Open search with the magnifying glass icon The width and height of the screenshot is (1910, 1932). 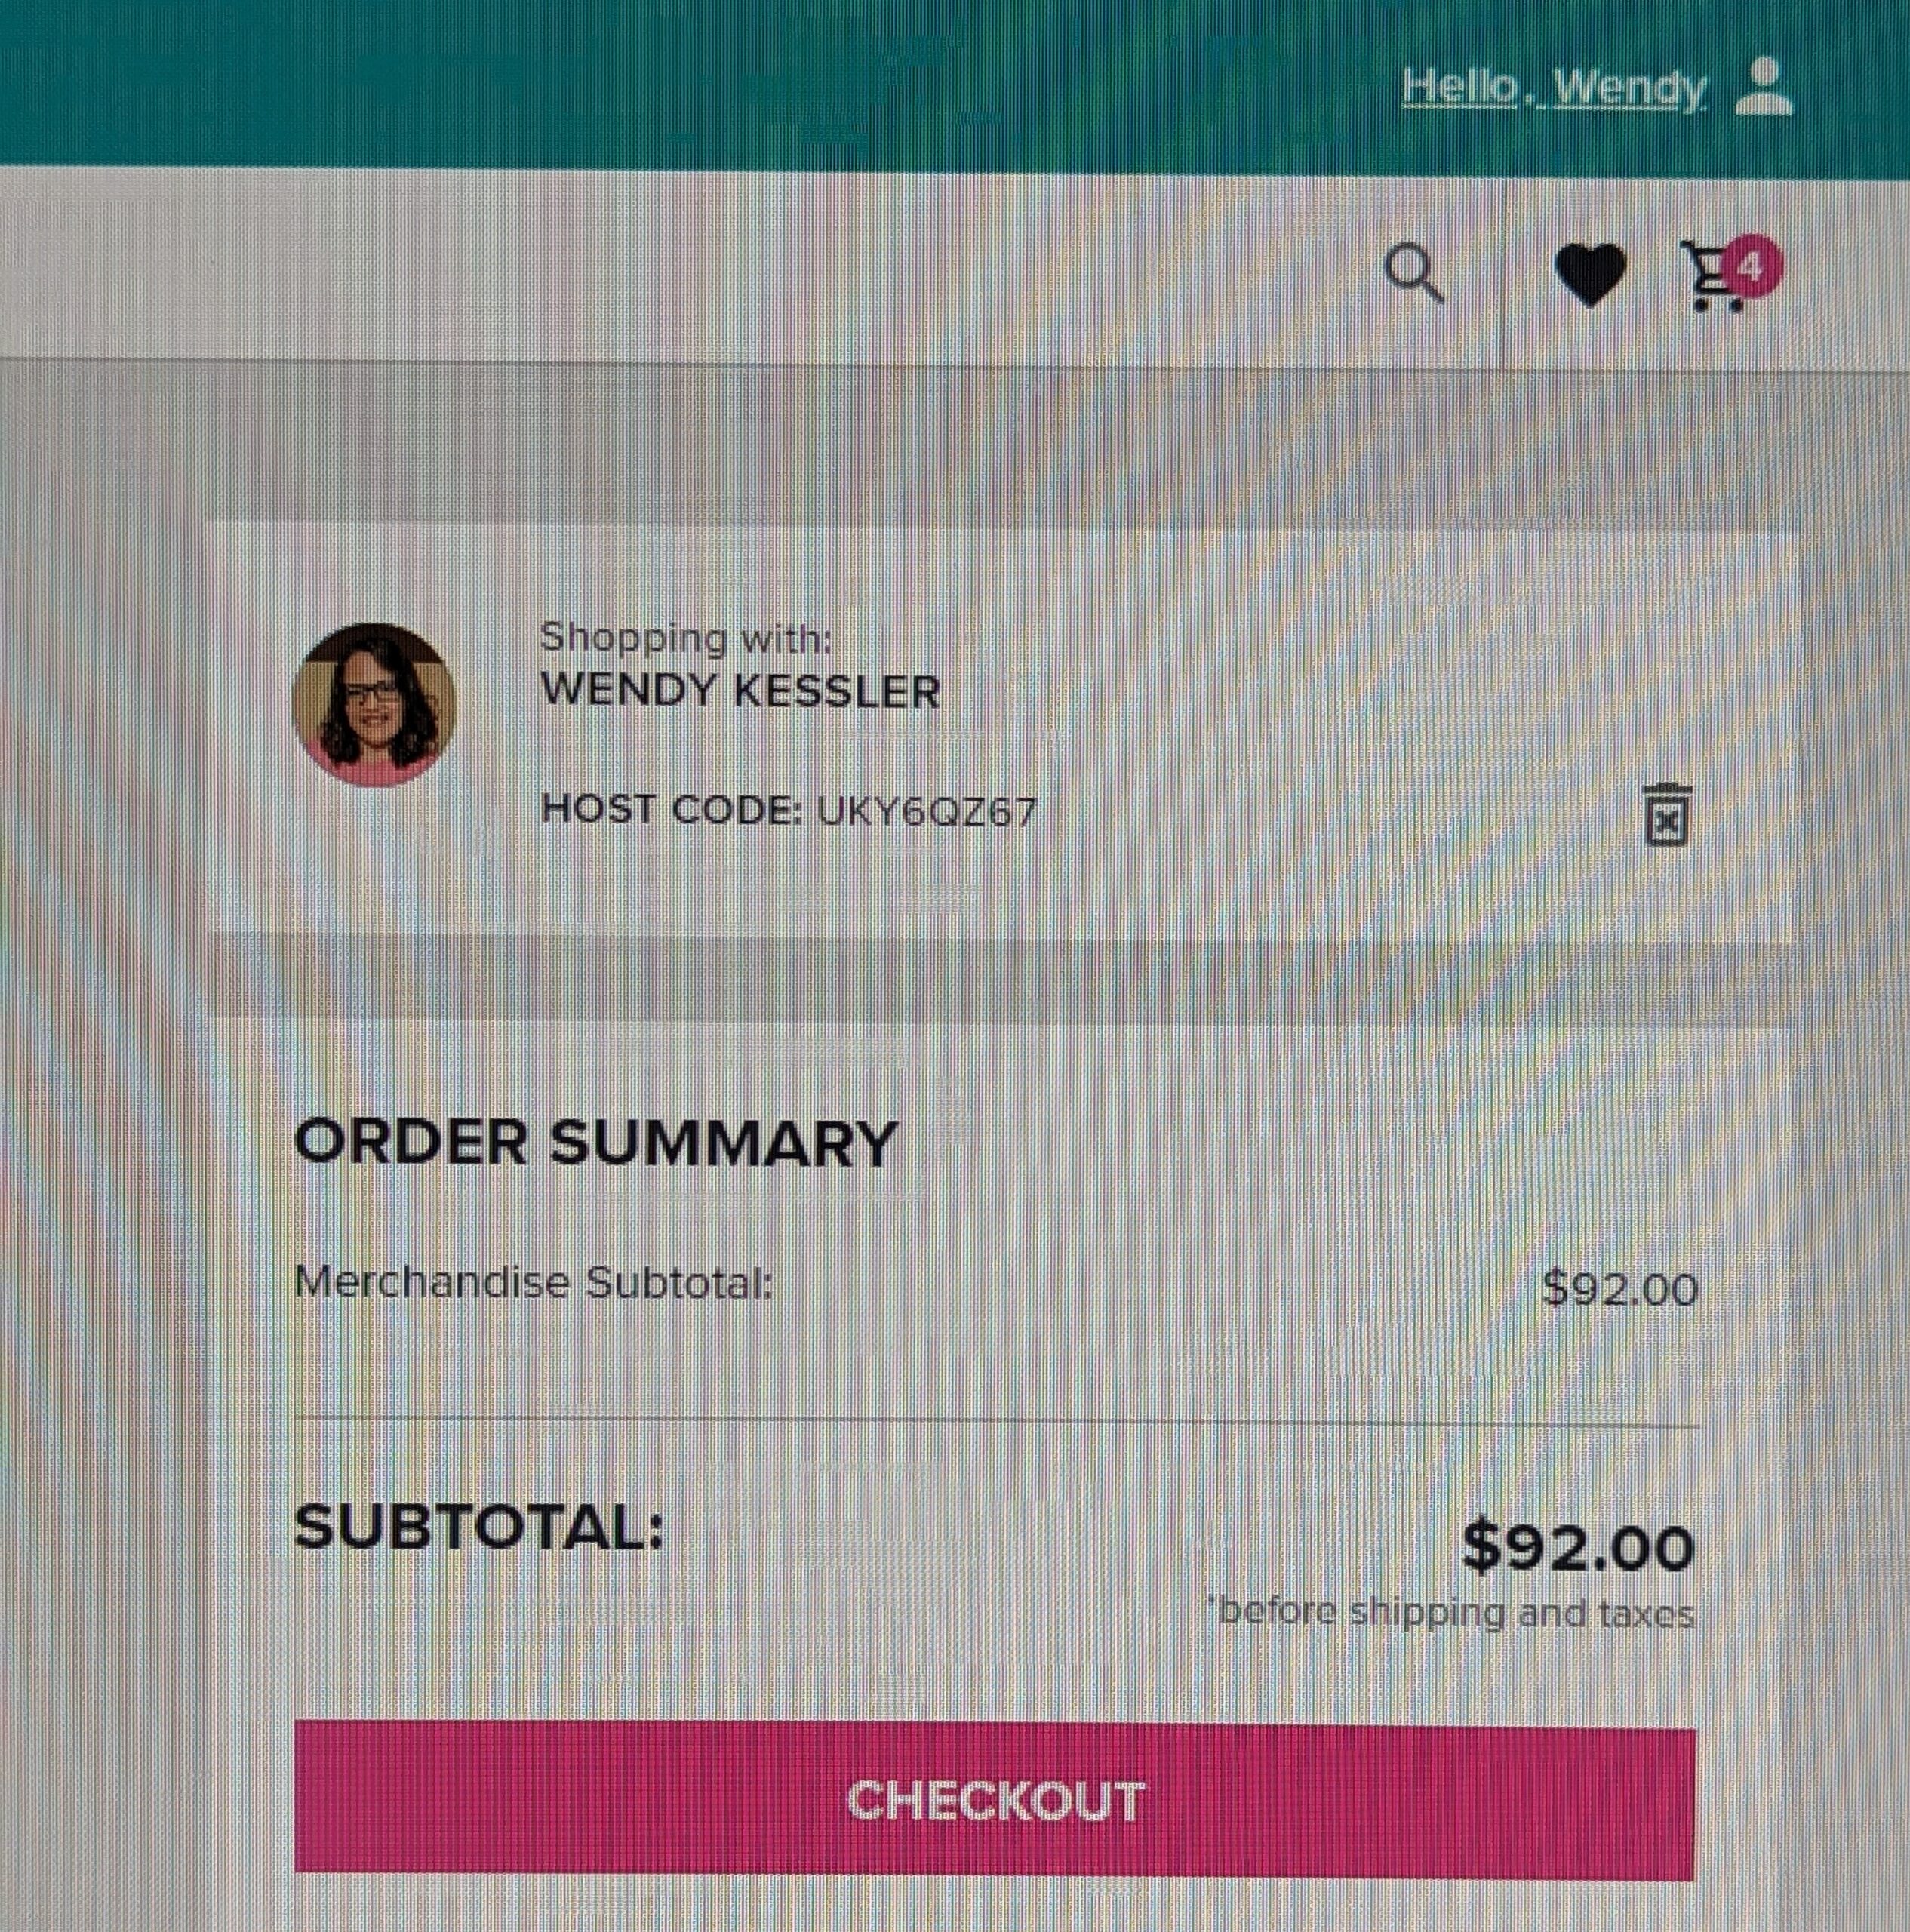pyautogui.click(x=1414, y=274)
